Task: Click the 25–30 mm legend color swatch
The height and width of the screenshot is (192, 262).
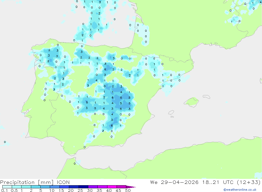Action: pos(83,187)
